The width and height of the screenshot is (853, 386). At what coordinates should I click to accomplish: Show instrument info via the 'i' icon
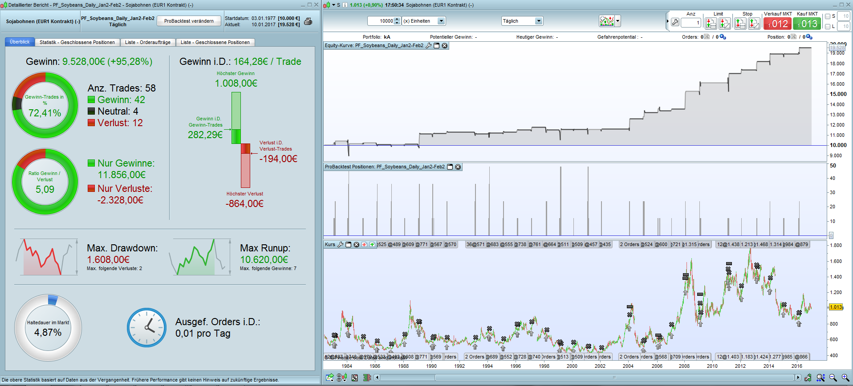coord(345,5)
